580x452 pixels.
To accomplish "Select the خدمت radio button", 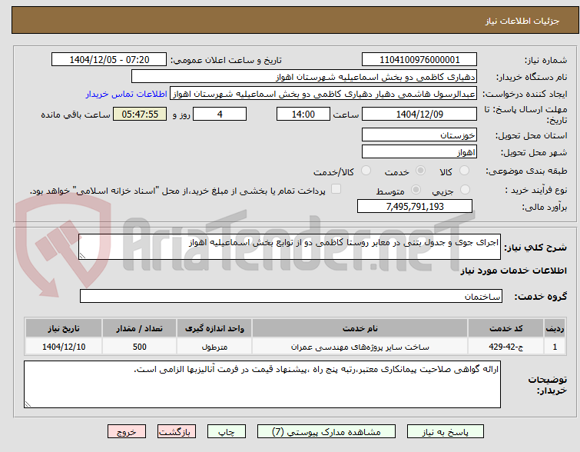I will (x=420, y=171).
